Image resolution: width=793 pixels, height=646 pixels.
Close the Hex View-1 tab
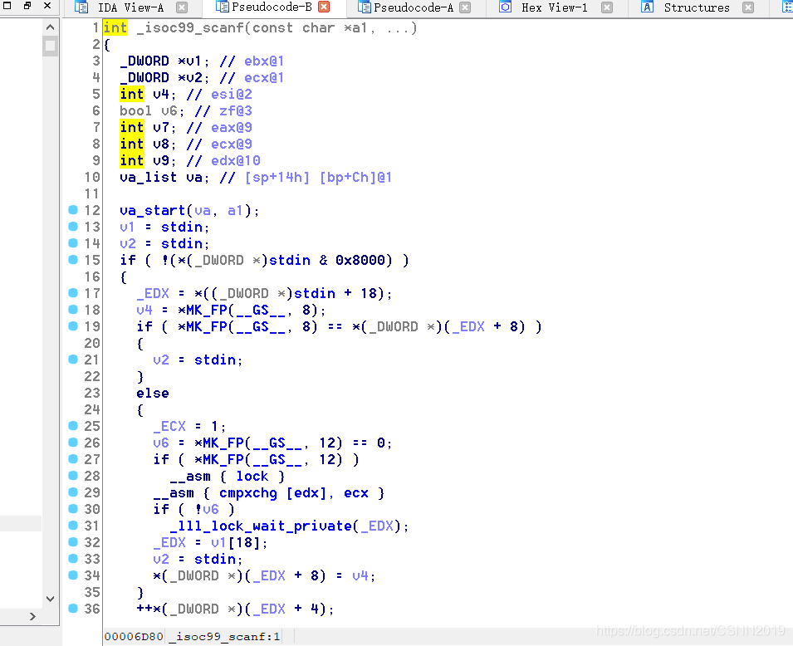point(607,7)
